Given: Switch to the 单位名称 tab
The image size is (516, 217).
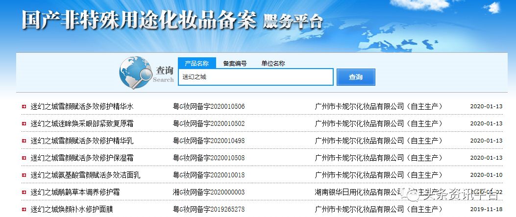Looking at the screenshot, I should pyautogui.click(x=273, y=64).
